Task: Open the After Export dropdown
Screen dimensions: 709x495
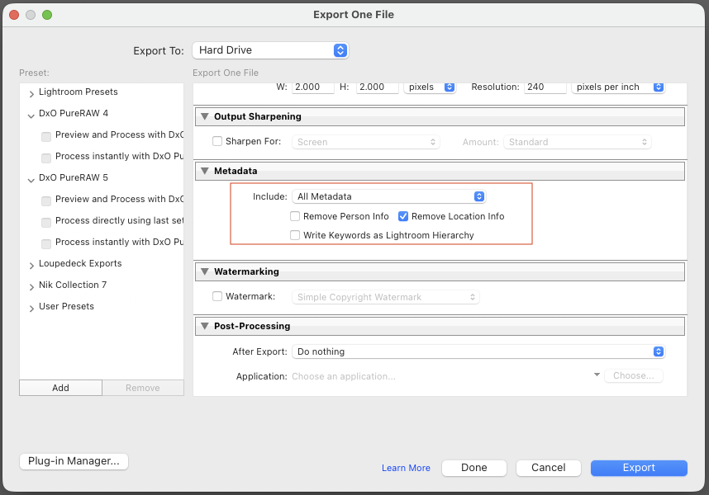Action: pyautogui.click(x=478, y=351)
